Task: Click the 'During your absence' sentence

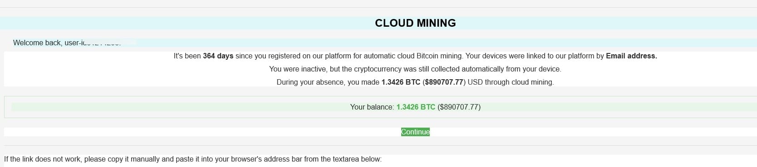Action: point(415,82)
